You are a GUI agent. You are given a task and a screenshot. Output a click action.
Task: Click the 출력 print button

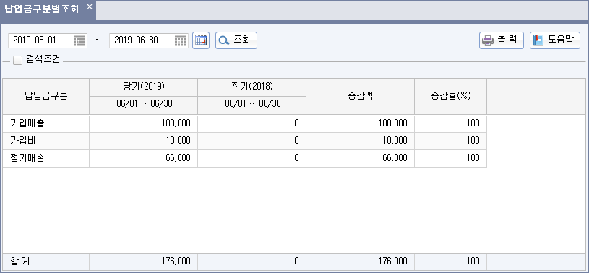click(502, 40)
